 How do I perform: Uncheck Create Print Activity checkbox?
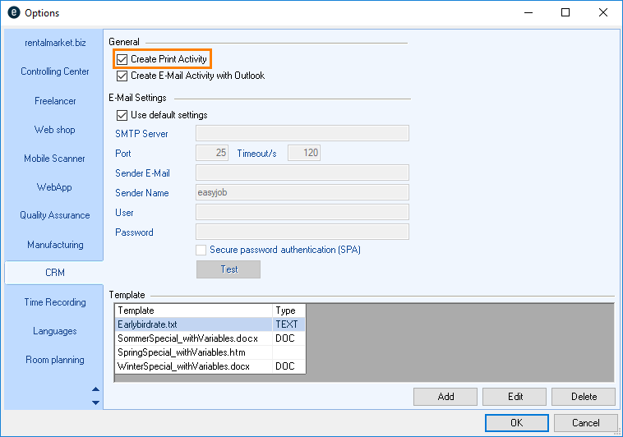pos(122,59)
